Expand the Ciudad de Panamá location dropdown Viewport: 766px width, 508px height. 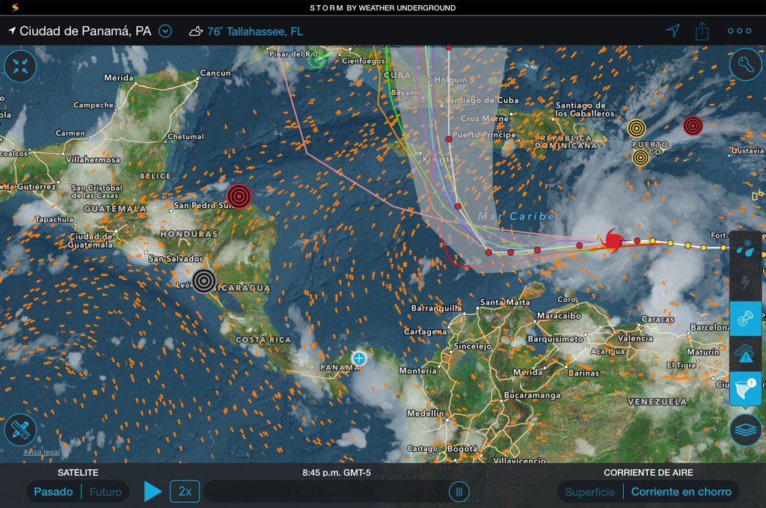tap(165, 31)
